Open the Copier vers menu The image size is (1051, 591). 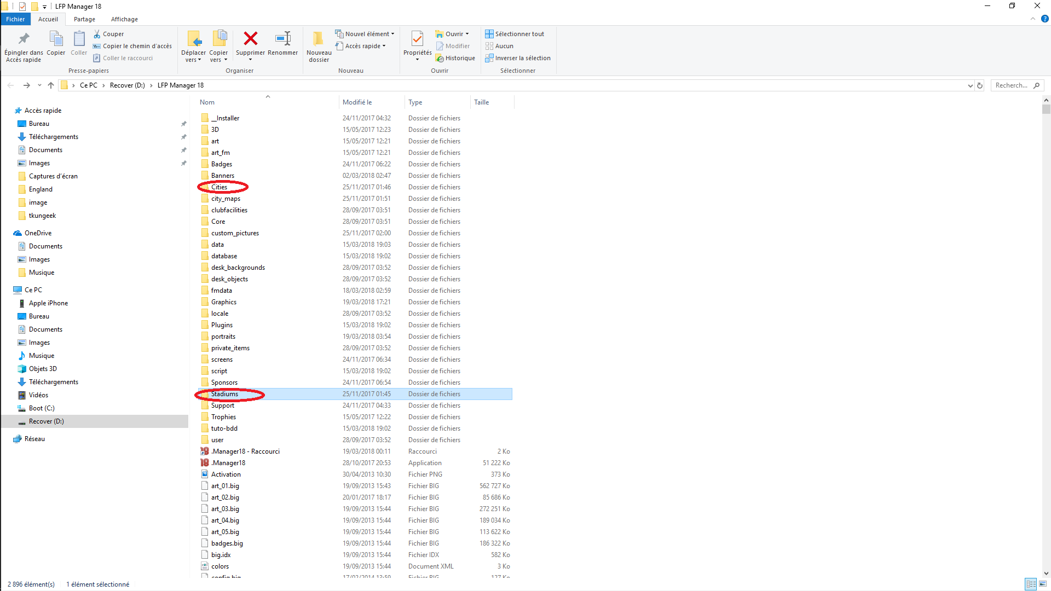click(x=218, y=47)
